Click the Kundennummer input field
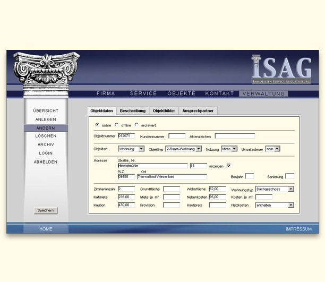325x282 pixels. [177, 136]
